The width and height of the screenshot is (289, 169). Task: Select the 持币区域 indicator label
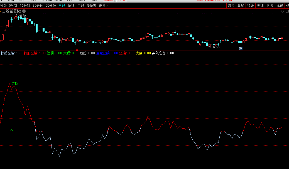click(8, 53)
